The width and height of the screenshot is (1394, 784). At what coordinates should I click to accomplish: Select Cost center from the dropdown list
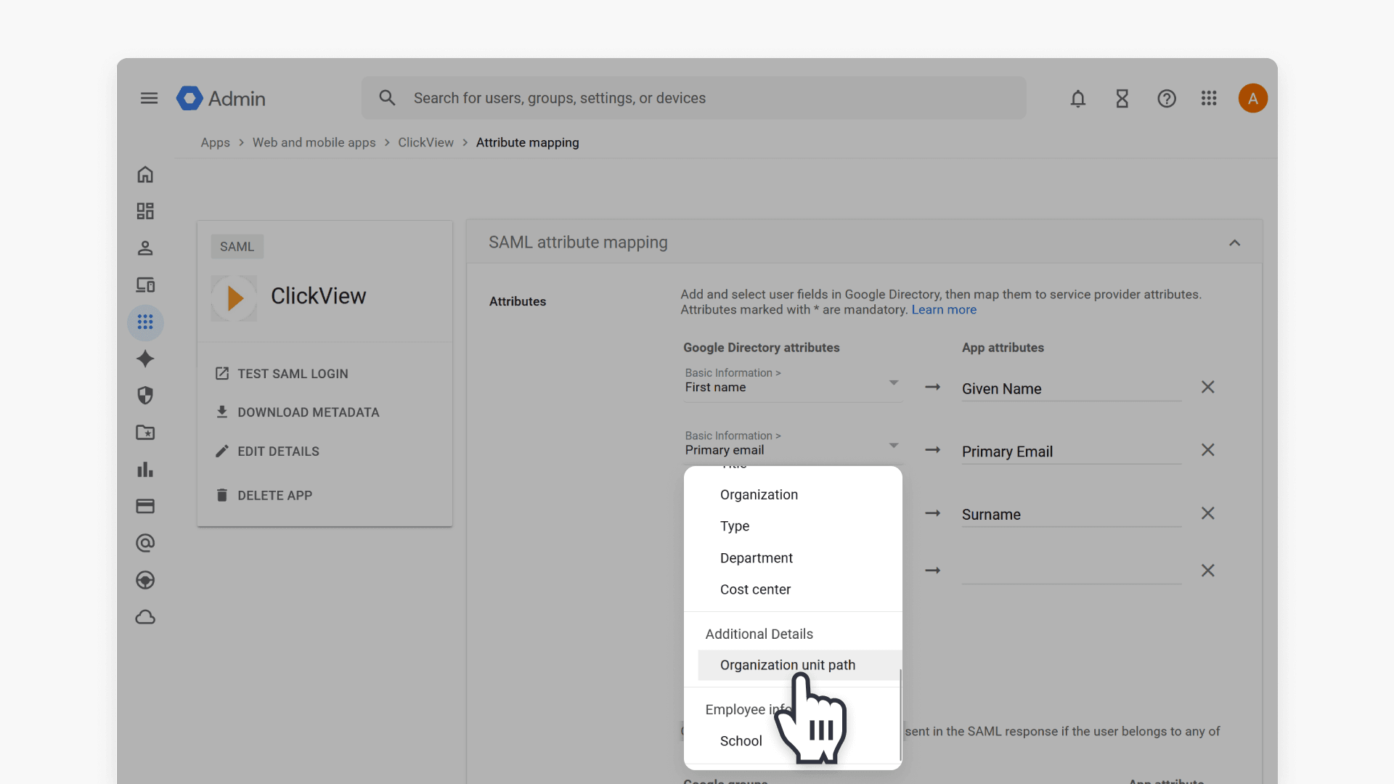click(793, 589)
